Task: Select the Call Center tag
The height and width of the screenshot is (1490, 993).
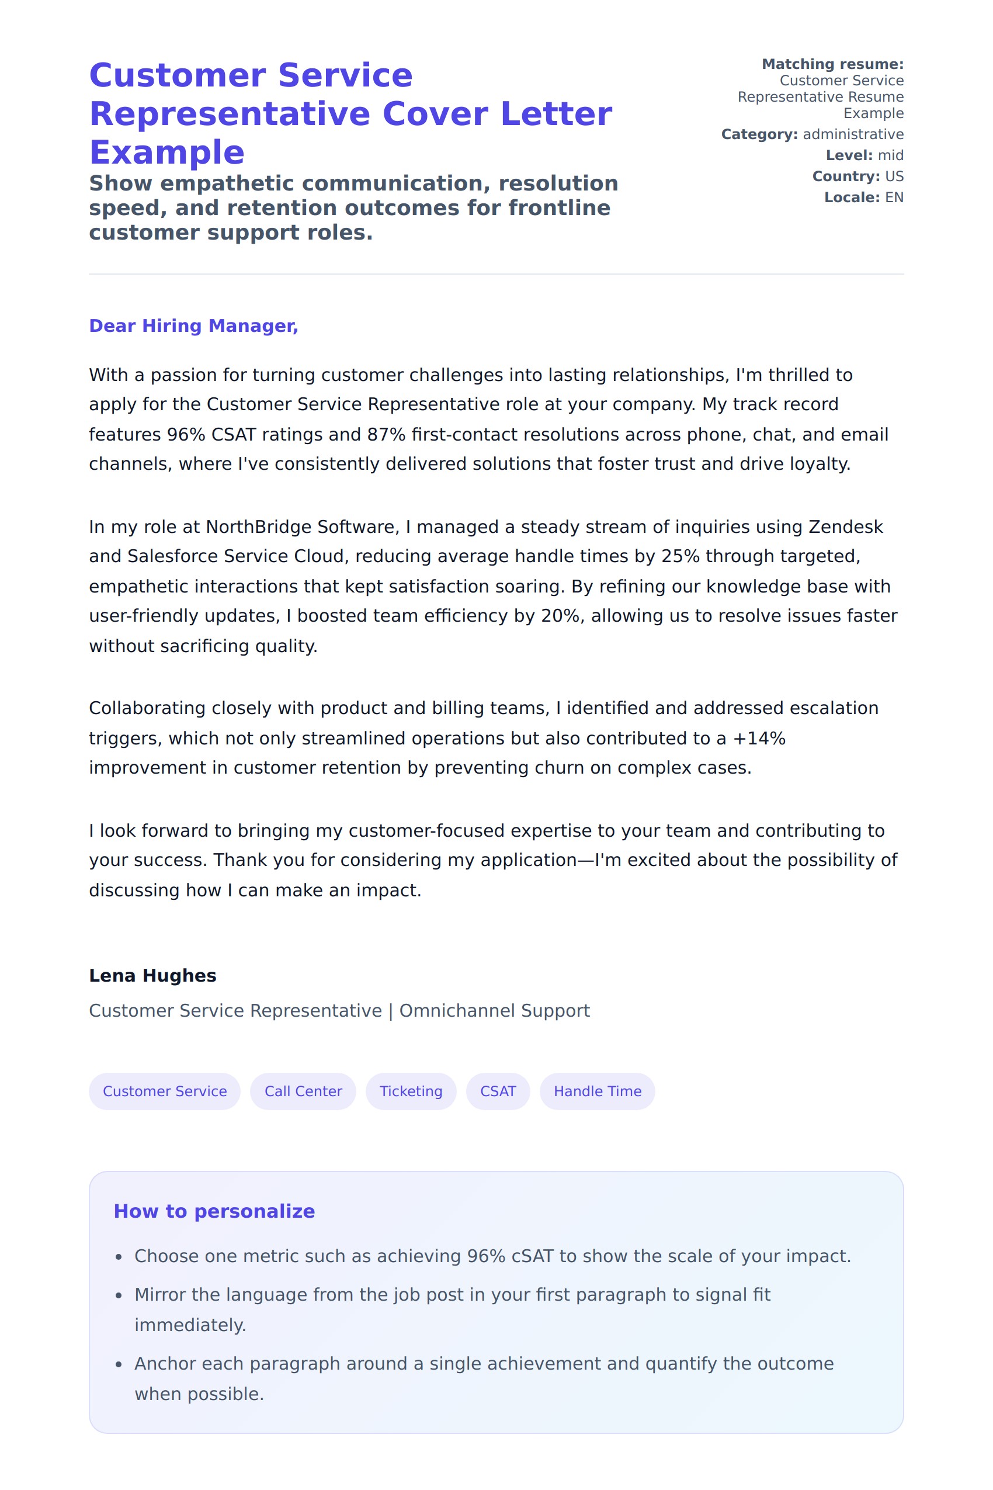Action: click(303, 1091)
